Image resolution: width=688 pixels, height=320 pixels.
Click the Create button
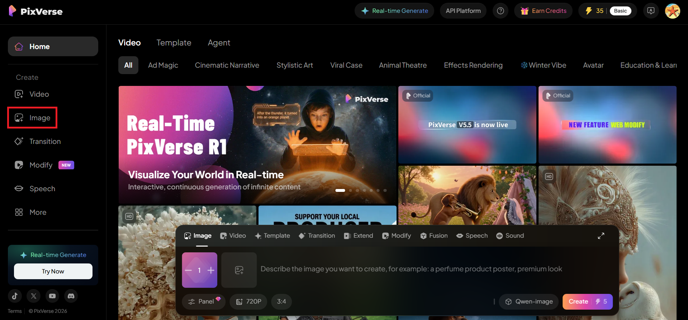pyautogui.click(x=588, y=301)
